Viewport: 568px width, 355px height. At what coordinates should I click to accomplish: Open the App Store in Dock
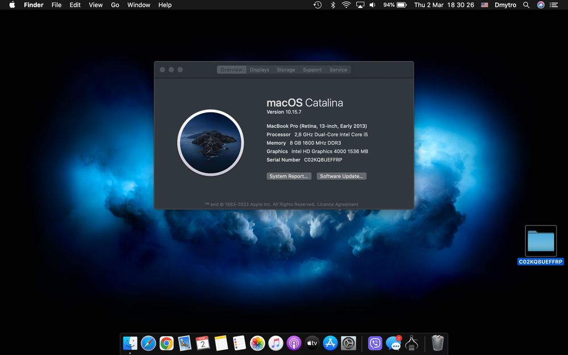tap(331, 343)
